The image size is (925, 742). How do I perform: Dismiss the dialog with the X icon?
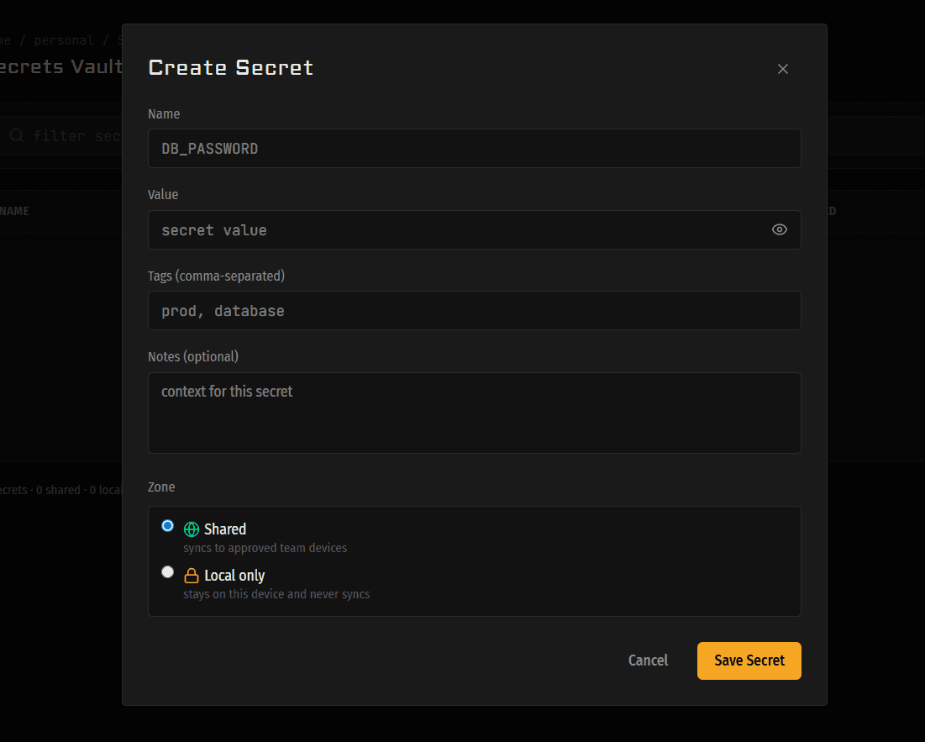pos(782,69)
